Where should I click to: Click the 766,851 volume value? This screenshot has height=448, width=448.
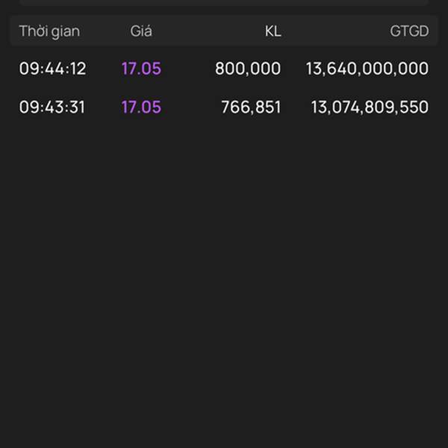tap(251, 107)
